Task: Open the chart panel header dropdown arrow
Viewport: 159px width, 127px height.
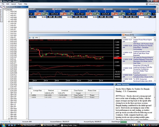Action: 120,35
